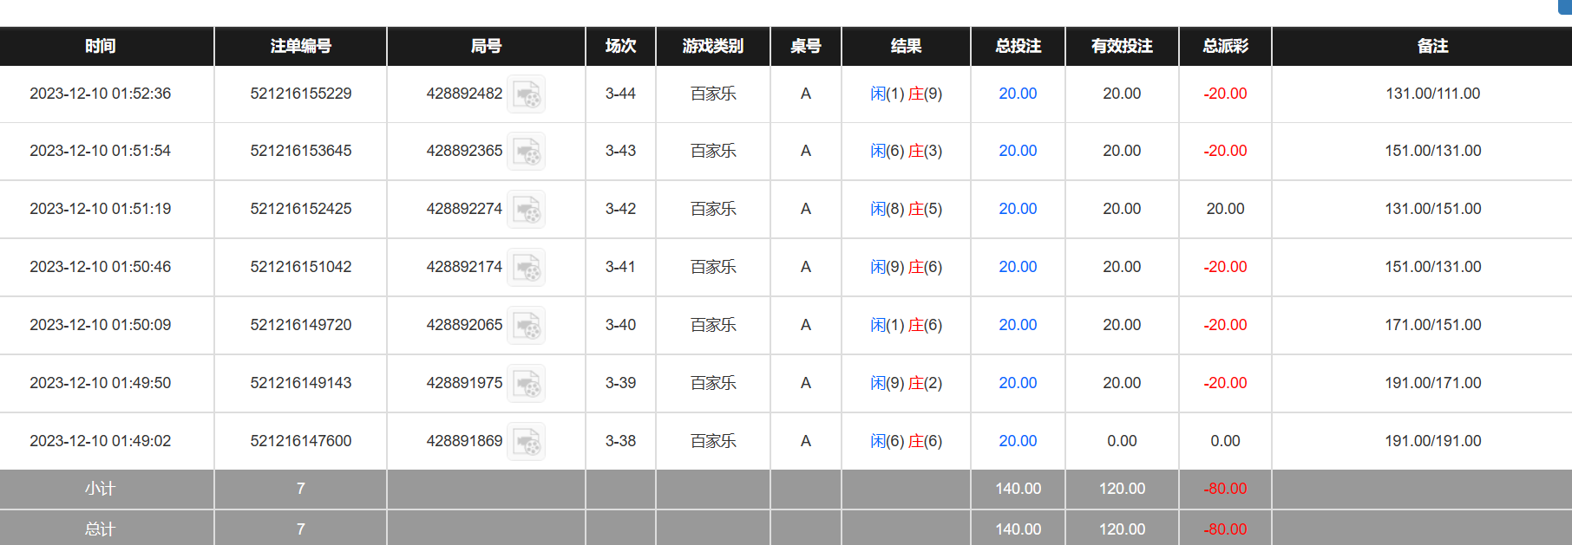The height and width of the screenshot is (545, 1572).
Task: Select bet order number 521216155229
Action: point(301,94)
